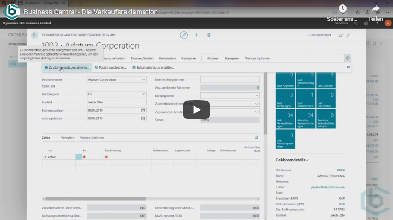Click the pin icon on the action bar
This screenshot has height=220, width=393.
[x=348, y=67]
